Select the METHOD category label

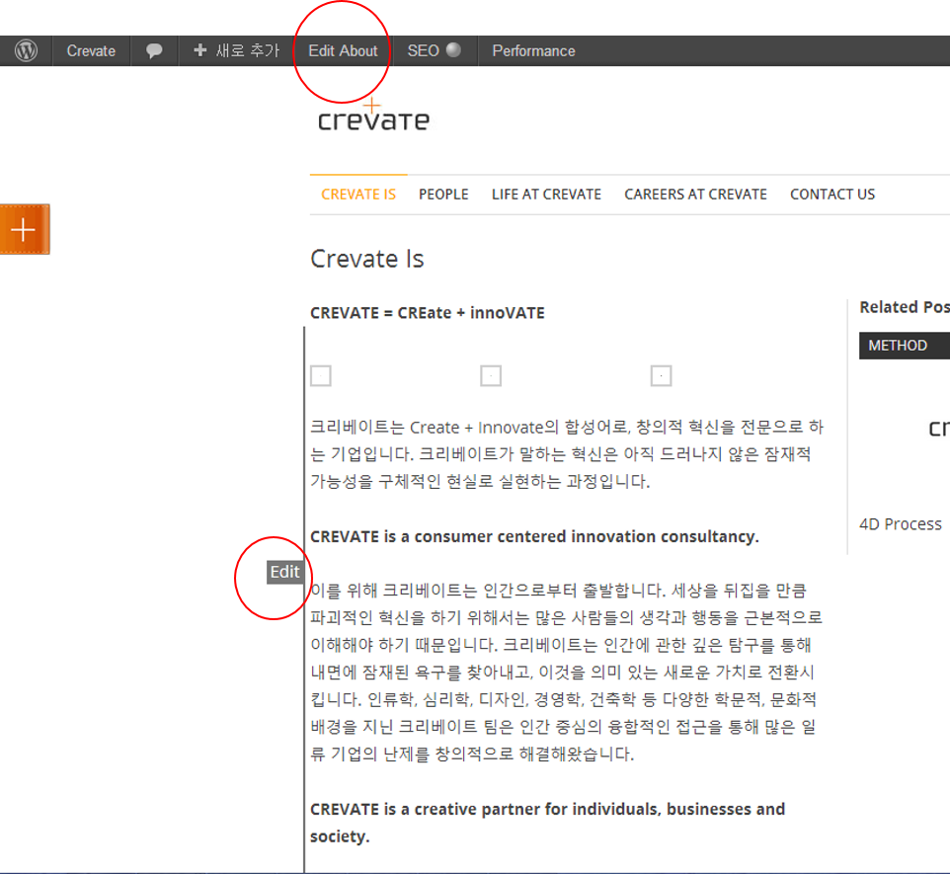pos(904,346)
